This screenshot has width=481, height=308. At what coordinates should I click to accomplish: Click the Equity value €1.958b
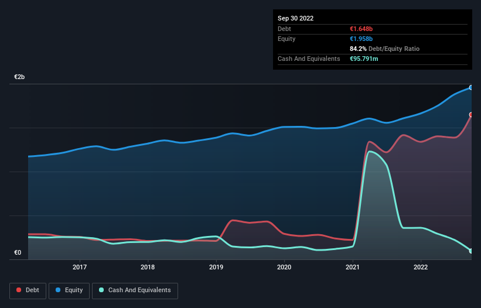(361, 39)
